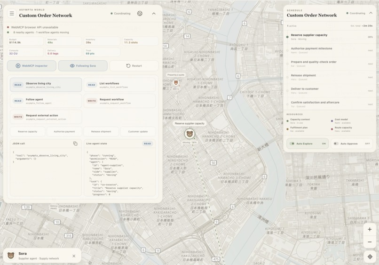Click the Authorise payment quick action
The height and width of the screenshot is (265, 379).
coord(64,132)
